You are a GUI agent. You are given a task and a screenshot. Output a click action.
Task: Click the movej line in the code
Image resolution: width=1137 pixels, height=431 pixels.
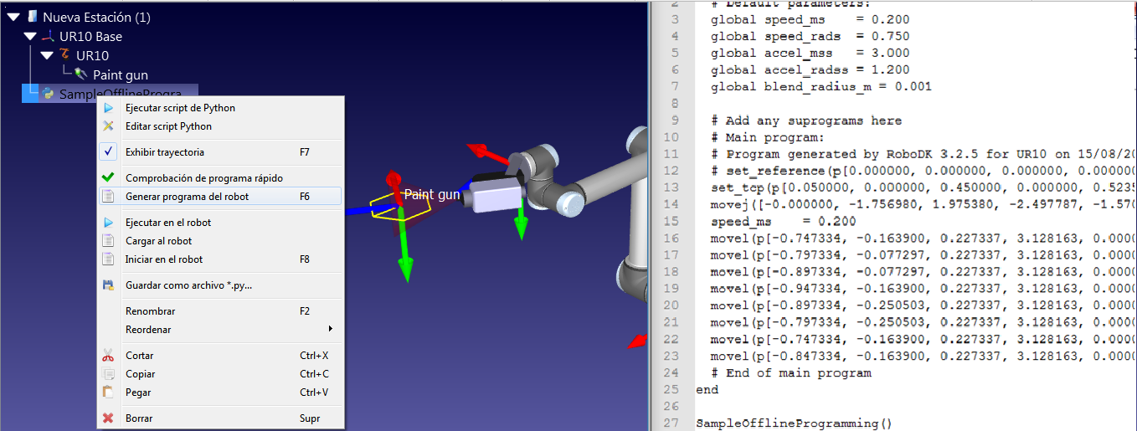pyautogui.click(x=923, y=204)
